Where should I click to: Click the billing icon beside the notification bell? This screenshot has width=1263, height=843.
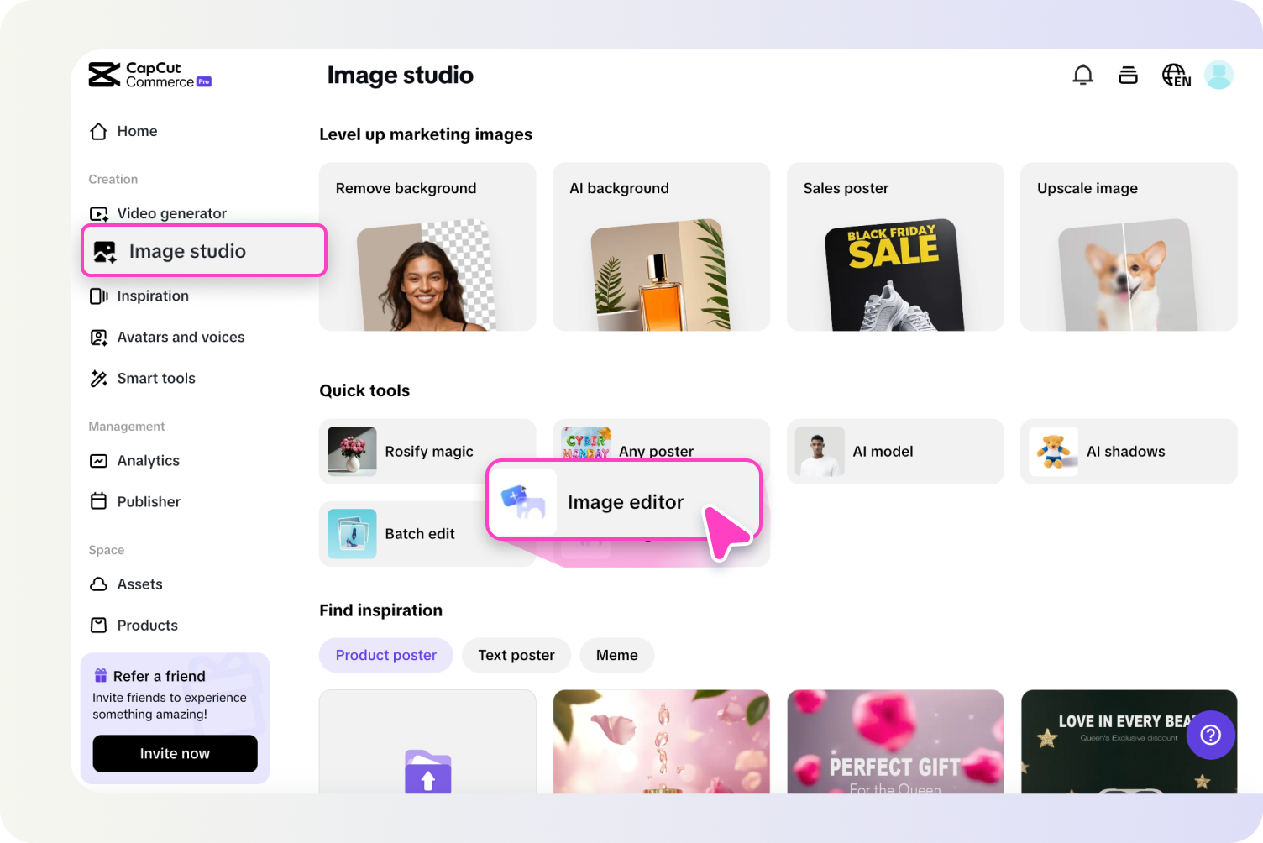point(1128,75)
